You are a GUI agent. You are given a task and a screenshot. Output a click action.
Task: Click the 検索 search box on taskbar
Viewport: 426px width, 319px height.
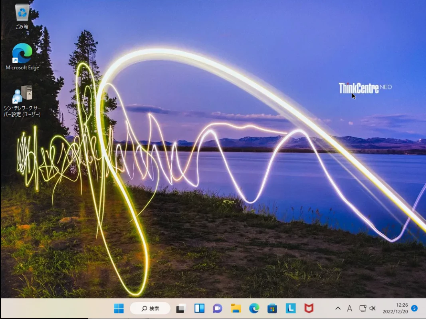150,308
